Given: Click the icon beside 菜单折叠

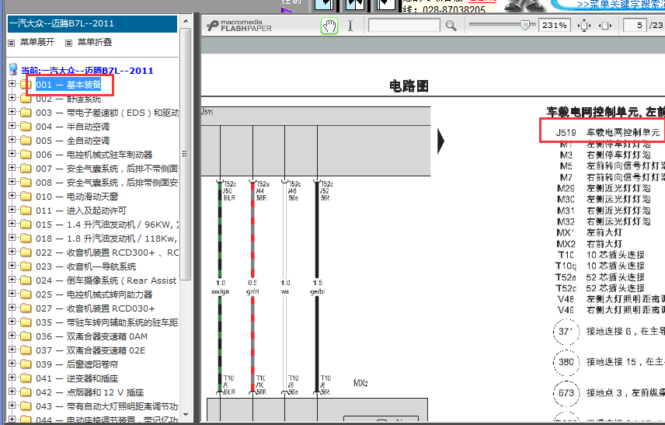Looking at the screenshot, I should (x=68, y=43).
